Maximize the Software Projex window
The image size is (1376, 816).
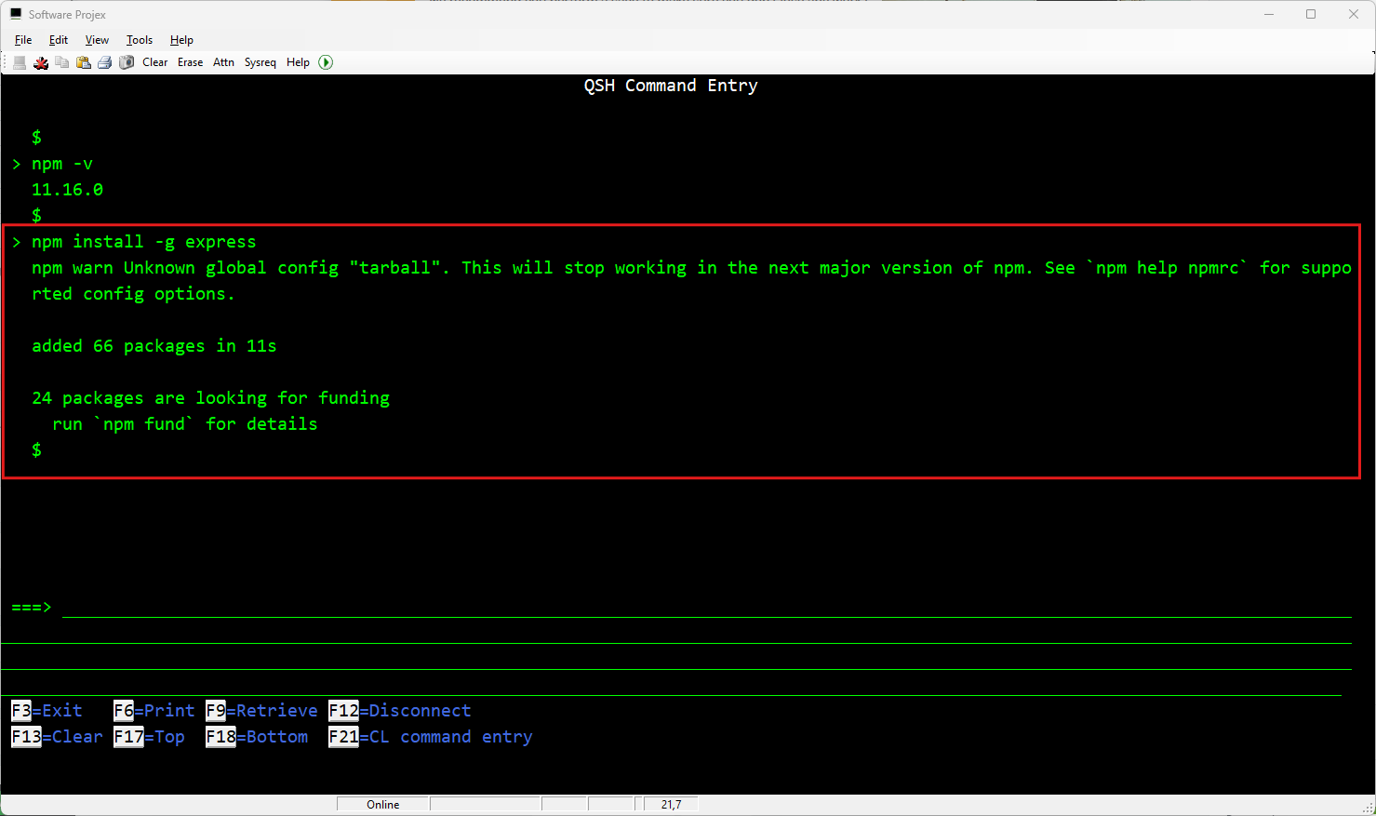tap(1311, 14)
